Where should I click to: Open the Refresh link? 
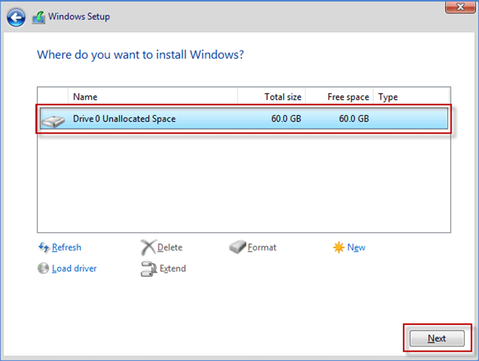(x=66, y=248)
